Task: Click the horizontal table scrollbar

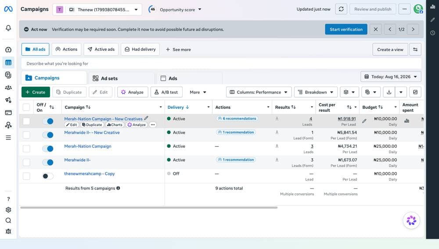Action: pyautogui.click(x=149, y=208)
